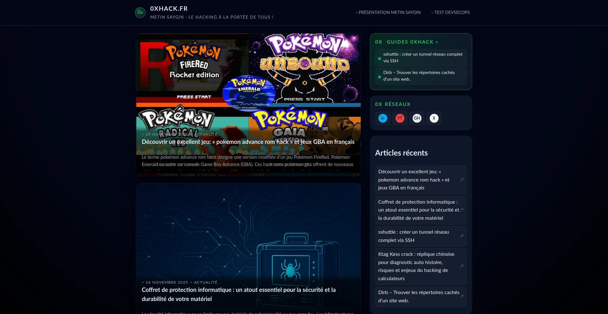
Task: Open Test DevSecOps menu item
Action: click(x=452, y=13)
